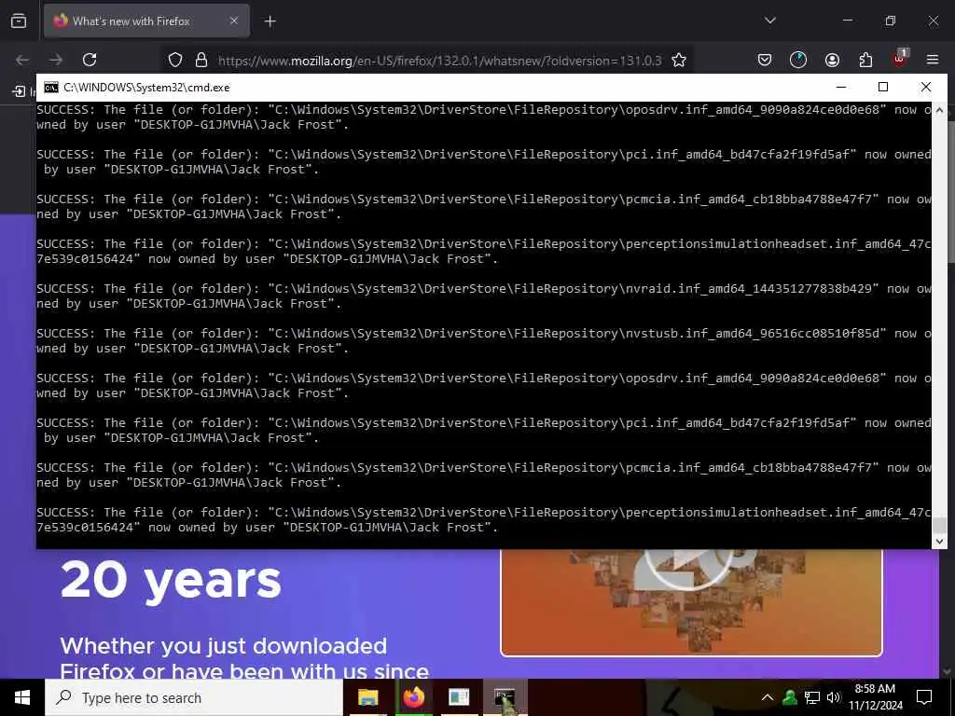This screenshot has width=955, height=716.
Task: View site security padlock information
Action: pos(201,60)
